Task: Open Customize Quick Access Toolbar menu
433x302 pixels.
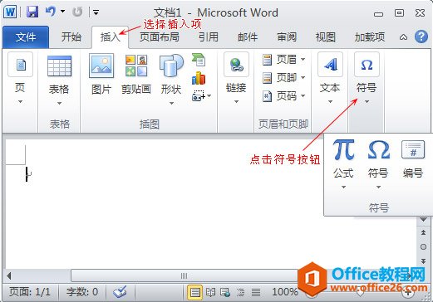Action: click(96, 12)
